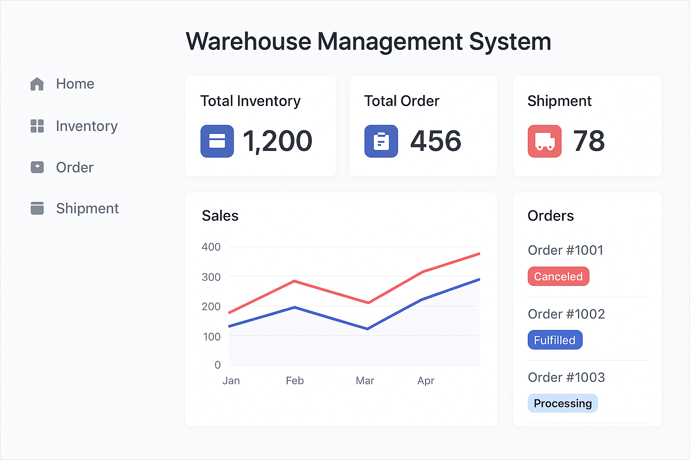The height and width of the screenshot is (460, 690).
Task: Click the blue line in Sales chart
Action: tap(331, 318)
